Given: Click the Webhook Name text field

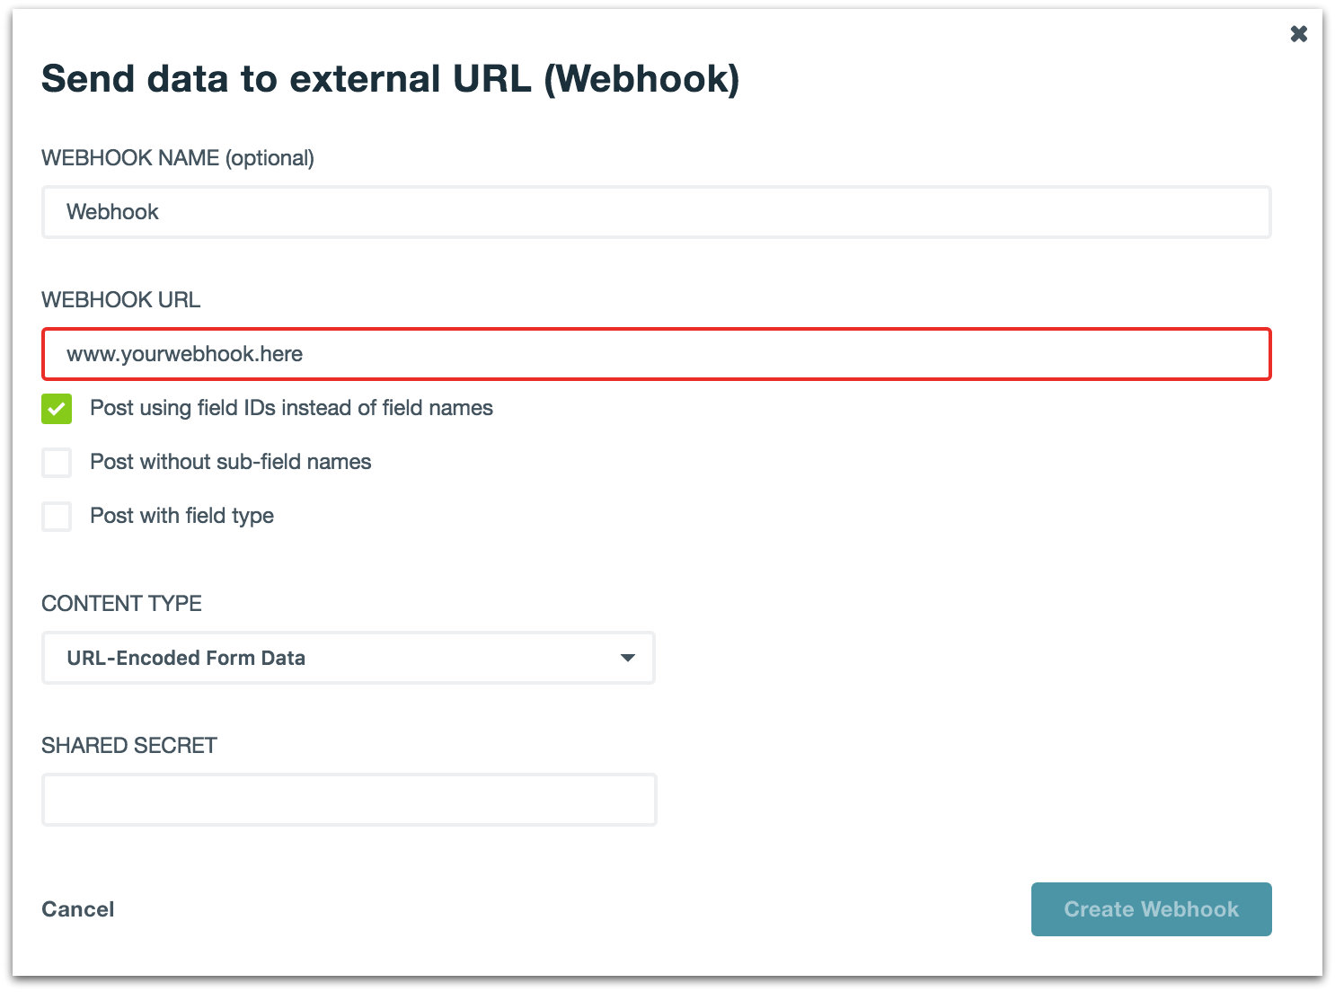Looking at the screenshot, I should [656, 212].
